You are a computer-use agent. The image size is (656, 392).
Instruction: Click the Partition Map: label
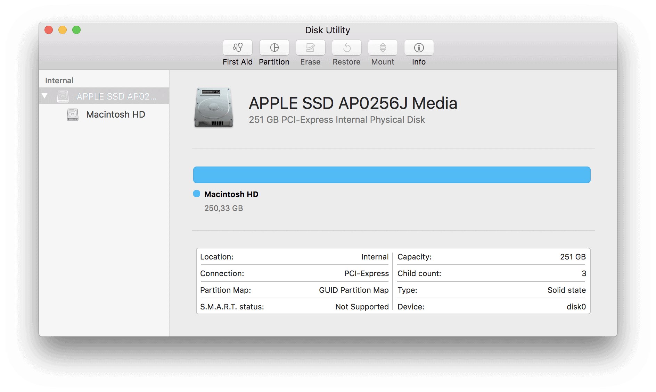(225, 290)
